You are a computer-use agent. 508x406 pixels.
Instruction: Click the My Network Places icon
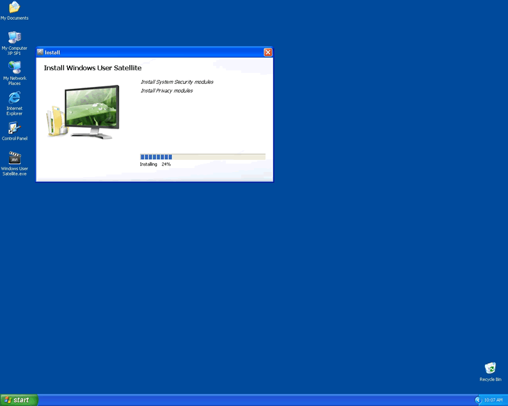[14, 68]
